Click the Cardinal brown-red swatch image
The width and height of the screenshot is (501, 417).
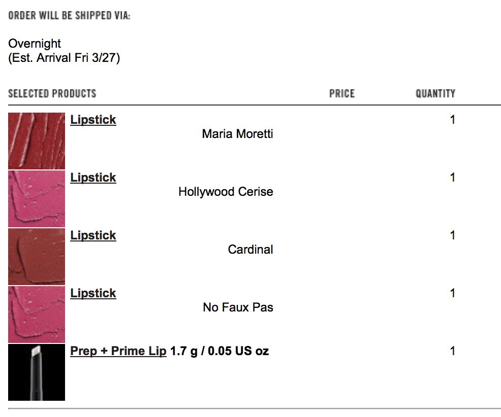click(x=37, y=257)
